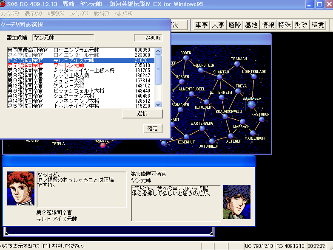Image resolution: width=333 pixels, height=250 pixels.
Task: Click the LICHTENLADE star system
Action: pyautogui.click(x=254, y=76)
